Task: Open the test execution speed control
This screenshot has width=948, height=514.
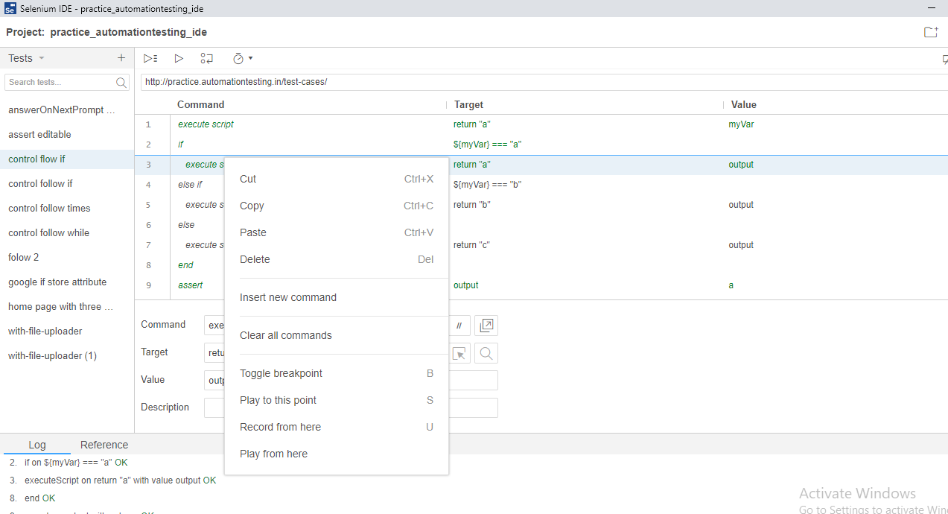Action: (243, 58)
